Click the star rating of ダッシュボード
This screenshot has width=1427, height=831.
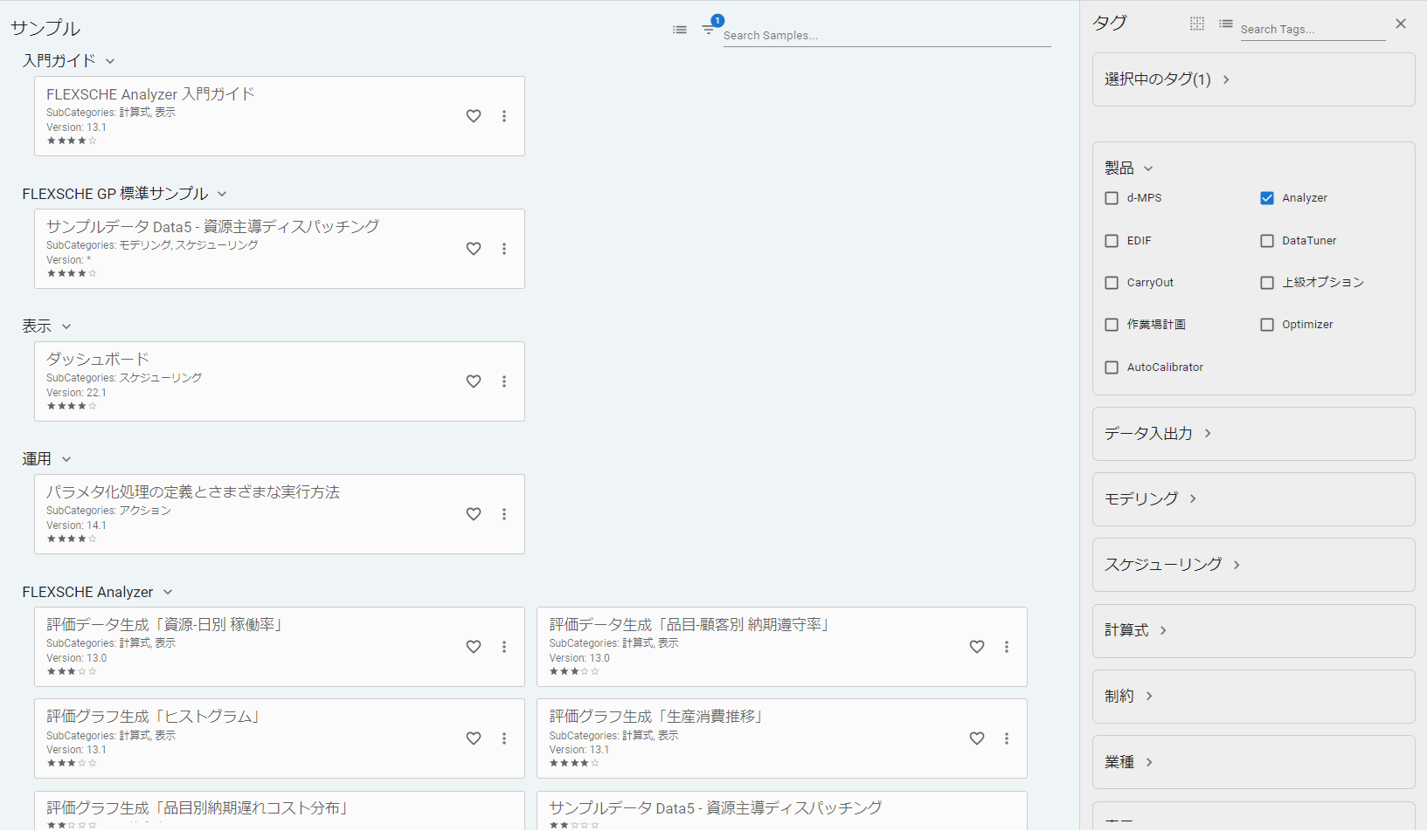coord(72,406)
